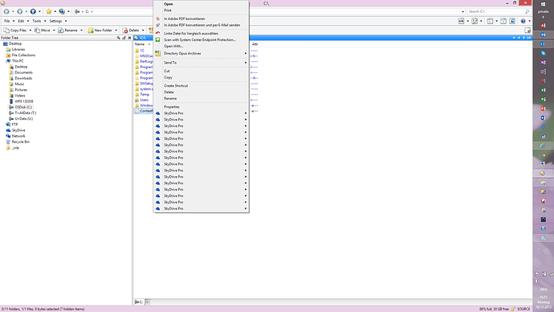The width and height of the screenshot is (554, 312).
Task: Click the single-pane lister layout icon
Action: [490, 21]
